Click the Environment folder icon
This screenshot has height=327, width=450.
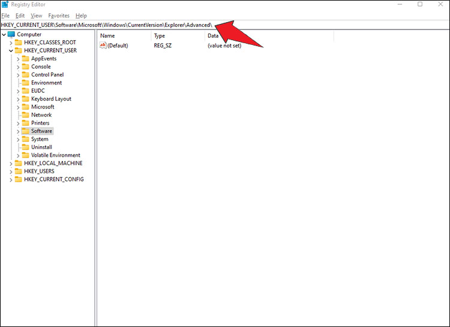pos(26,83)
